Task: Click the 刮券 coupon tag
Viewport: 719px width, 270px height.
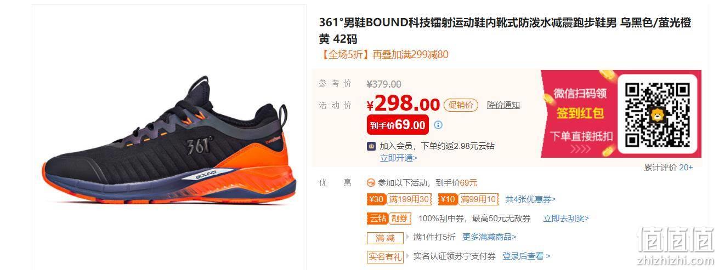Action: (400, 219)
